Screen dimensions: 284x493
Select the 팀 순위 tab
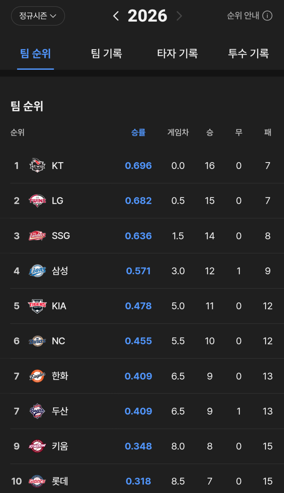35,53
